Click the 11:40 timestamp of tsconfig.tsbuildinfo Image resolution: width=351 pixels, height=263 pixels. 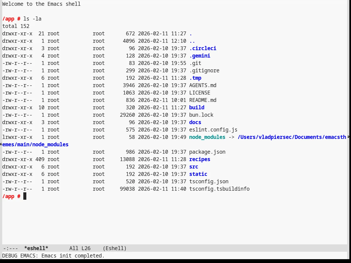coord(179,189)
